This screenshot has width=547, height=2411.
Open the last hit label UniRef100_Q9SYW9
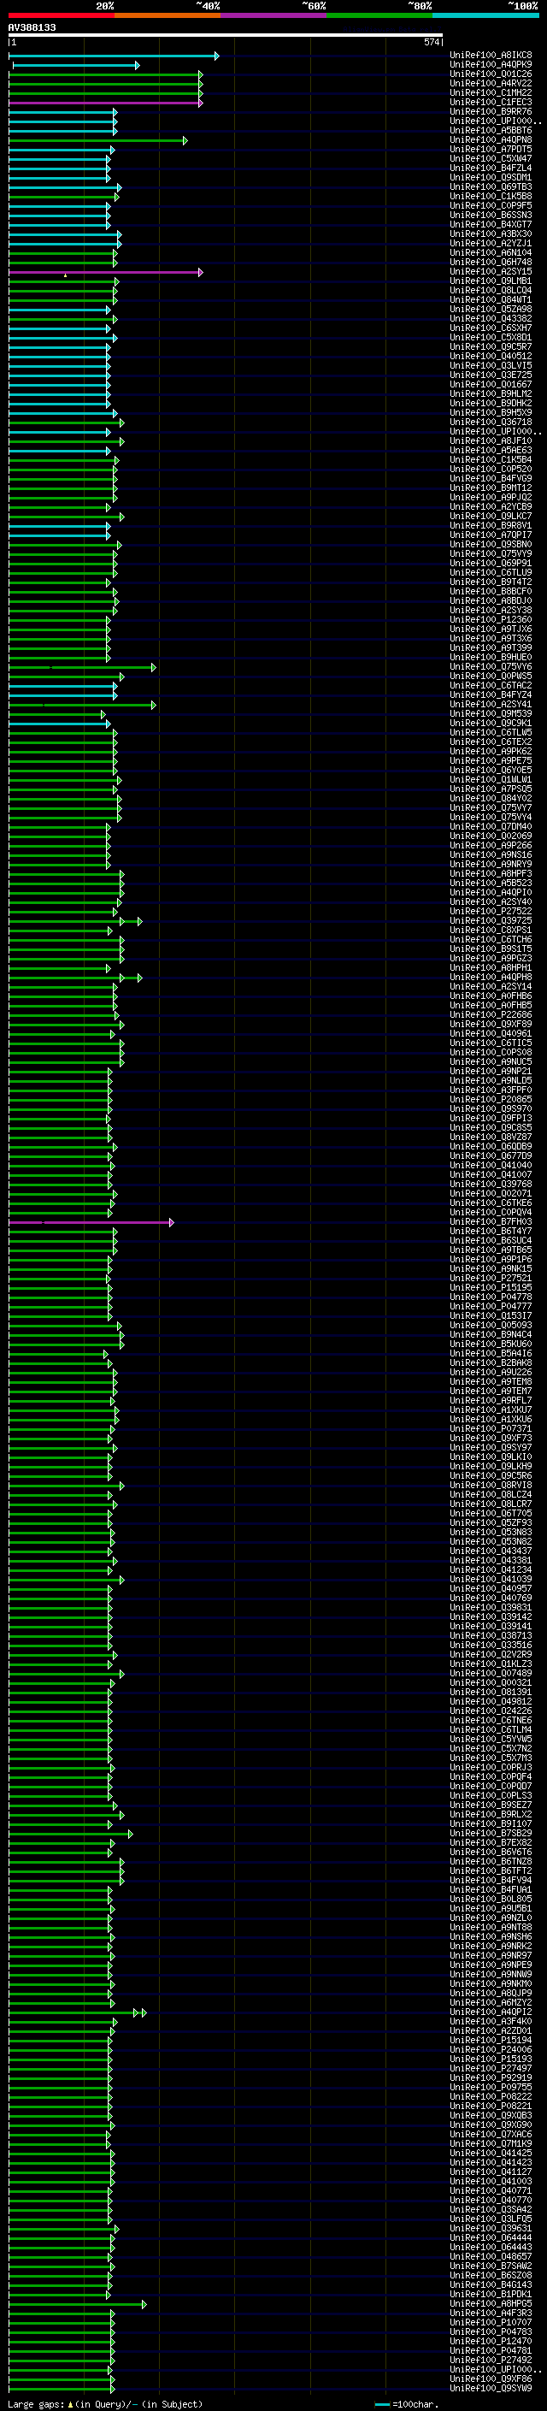point(491,2388)
